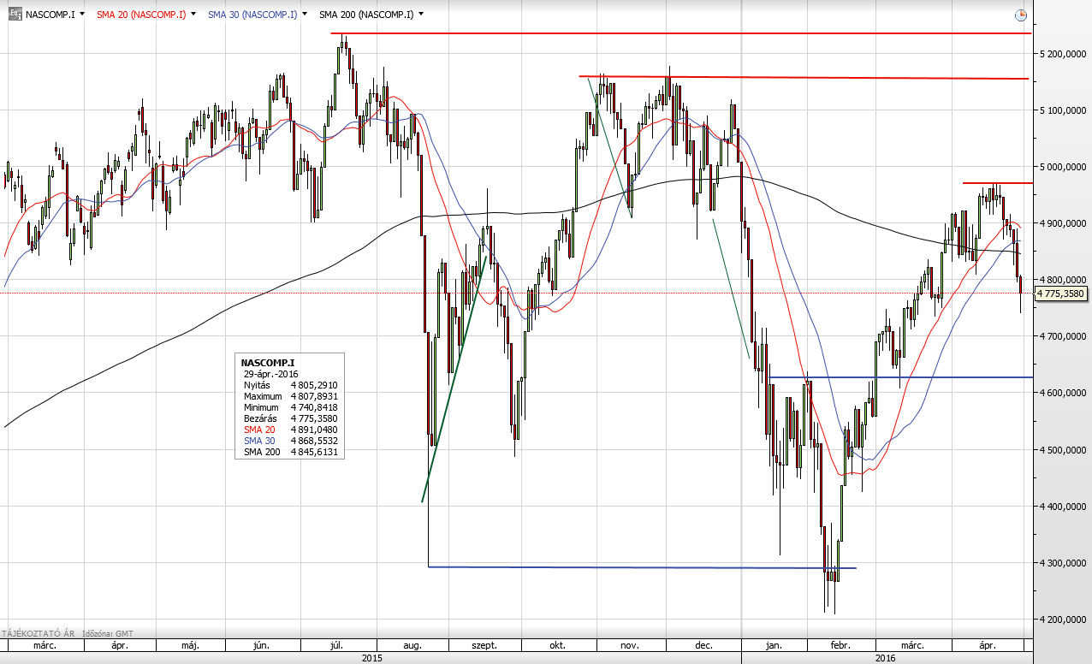Click the 2016 year label on the time axis
This screenshot has height=664, width=1092.
click(885, 657)
